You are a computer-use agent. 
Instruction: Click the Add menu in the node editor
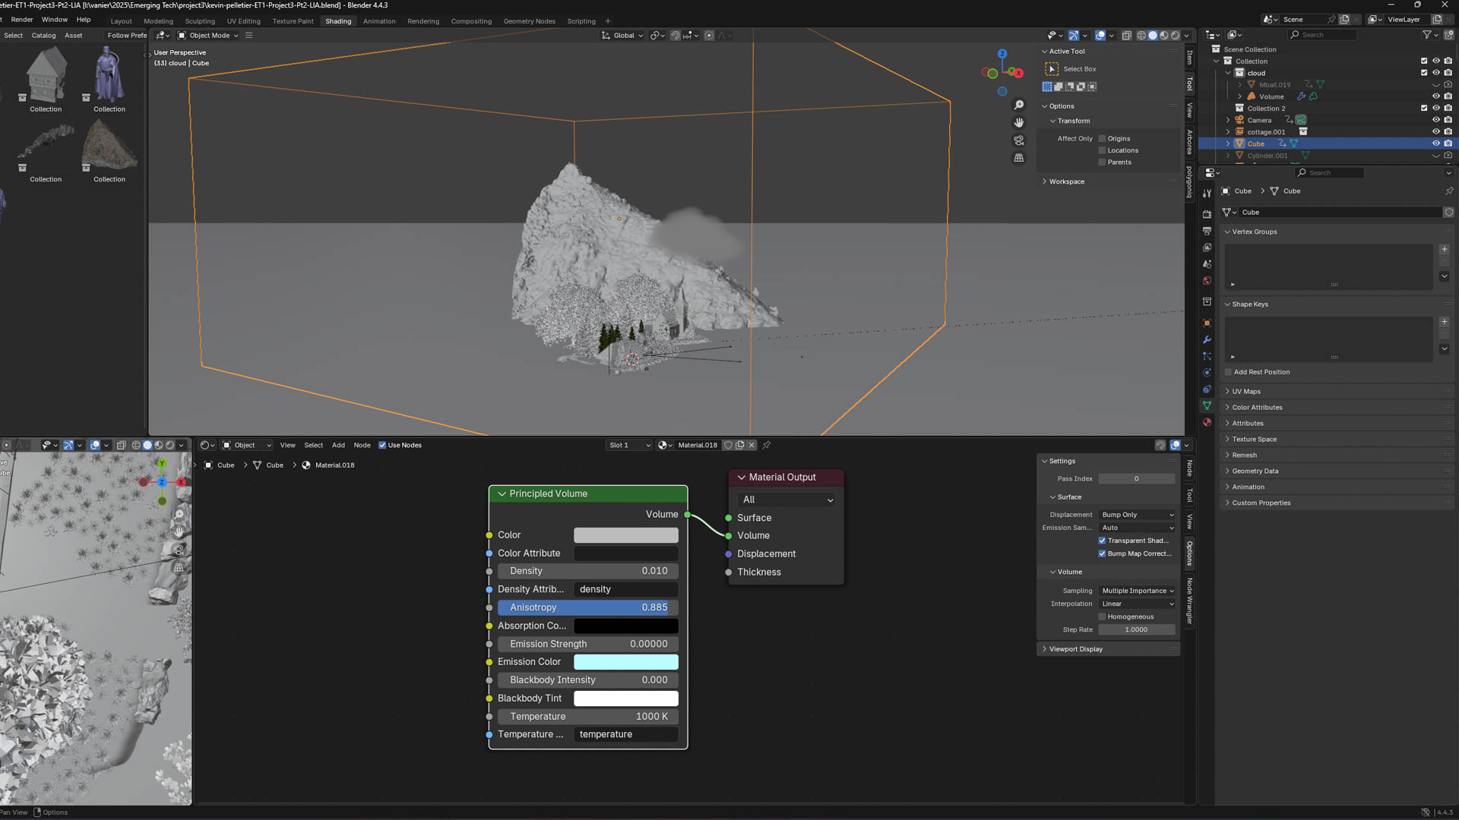(x=338, y=445)
